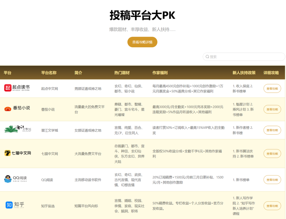This screenshot has width=286, height=219.
Task: Click 每月最高4500元创作补贴 benefits cell
Action: [x=188, y=89]
